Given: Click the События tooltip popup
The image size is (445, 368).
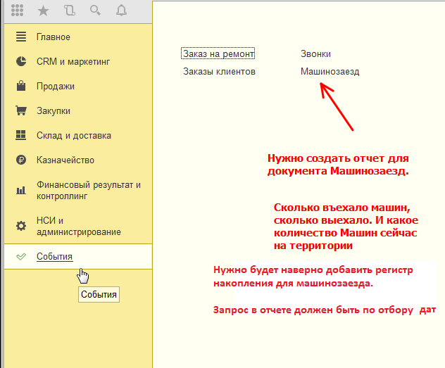Looking at the screenshot, I should (99, 294).
